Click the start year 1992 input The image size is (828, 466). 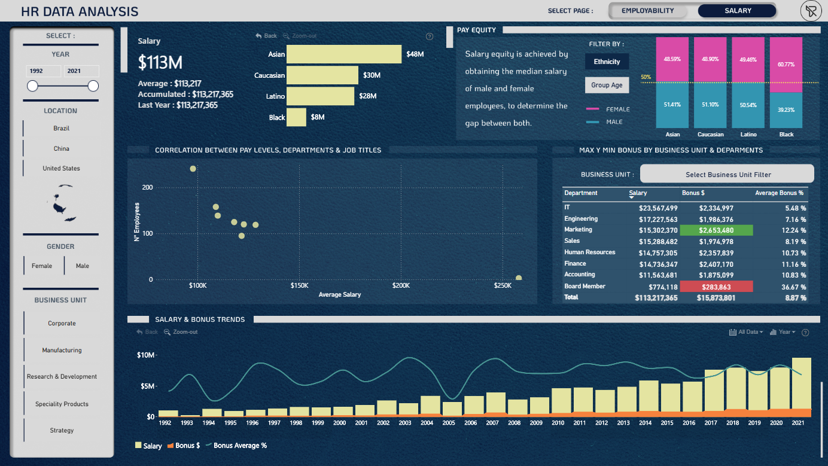(44, 71)
